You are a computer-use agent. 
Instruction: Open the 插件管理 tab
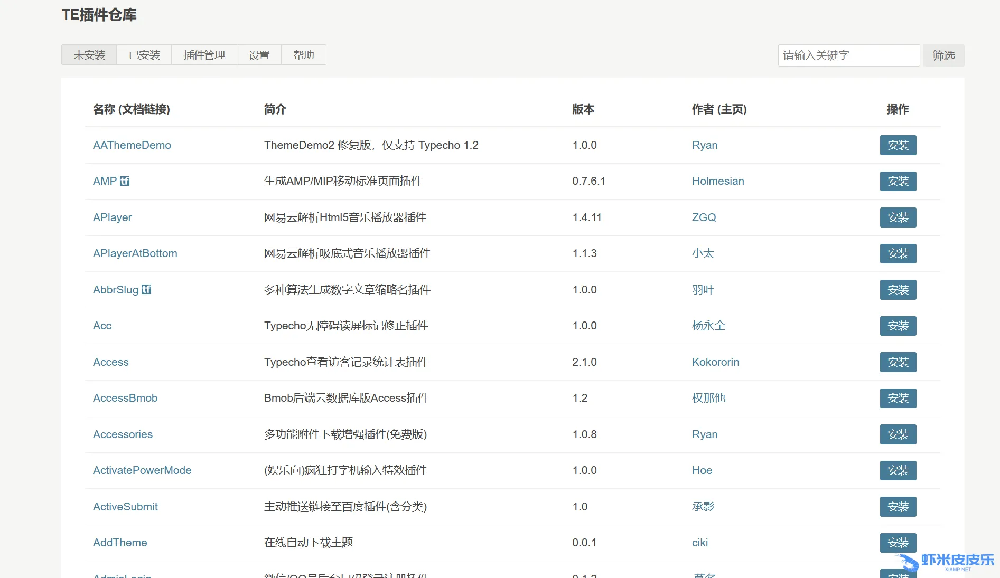tap(204, 55)
